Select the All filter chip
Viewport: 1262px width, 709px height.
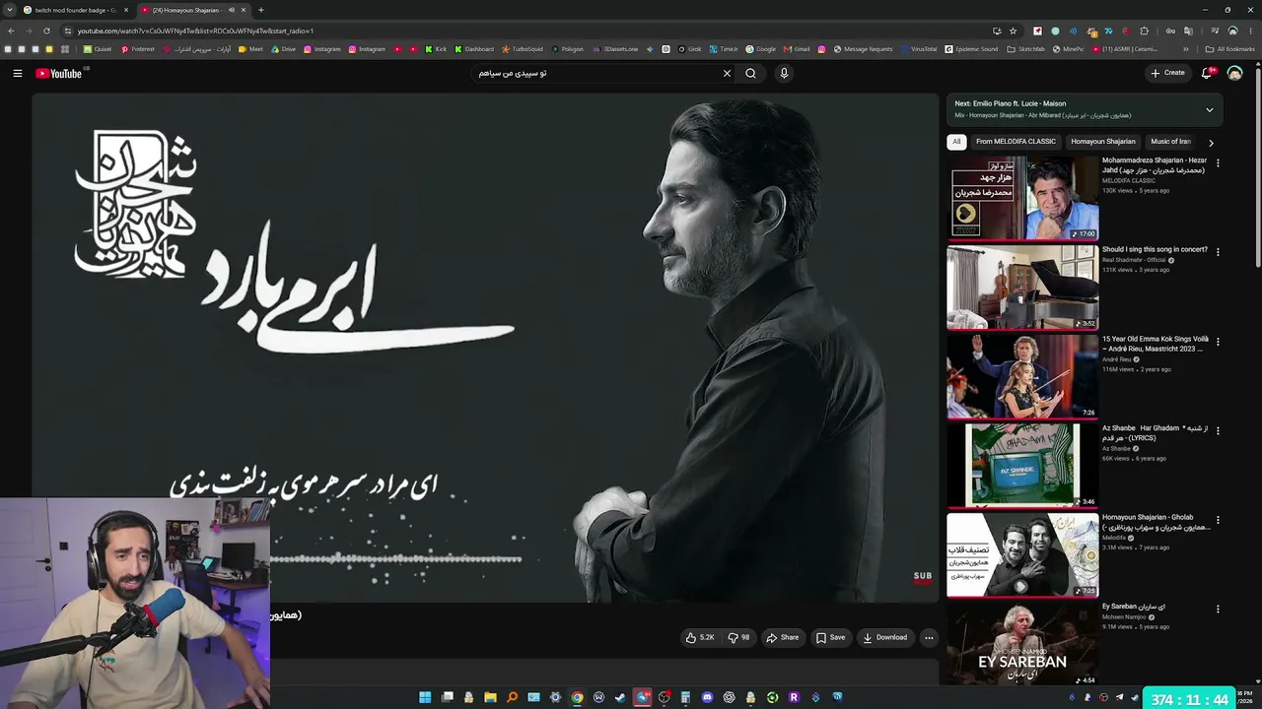[x=955, y=142]
